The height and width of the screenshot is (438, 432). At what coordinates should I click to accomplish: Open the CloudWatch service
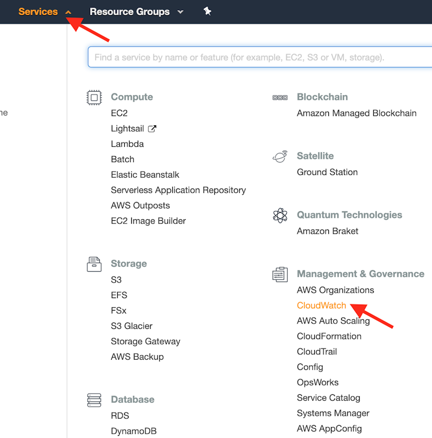click(x=321, y=305)
